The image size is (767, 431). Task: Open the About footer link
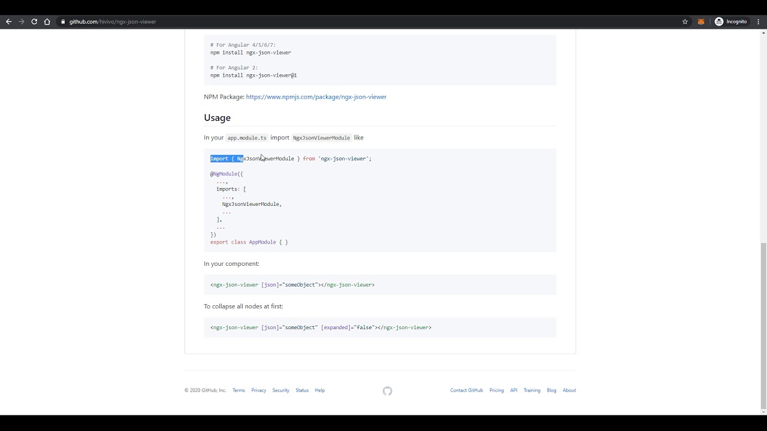point(569,390)
